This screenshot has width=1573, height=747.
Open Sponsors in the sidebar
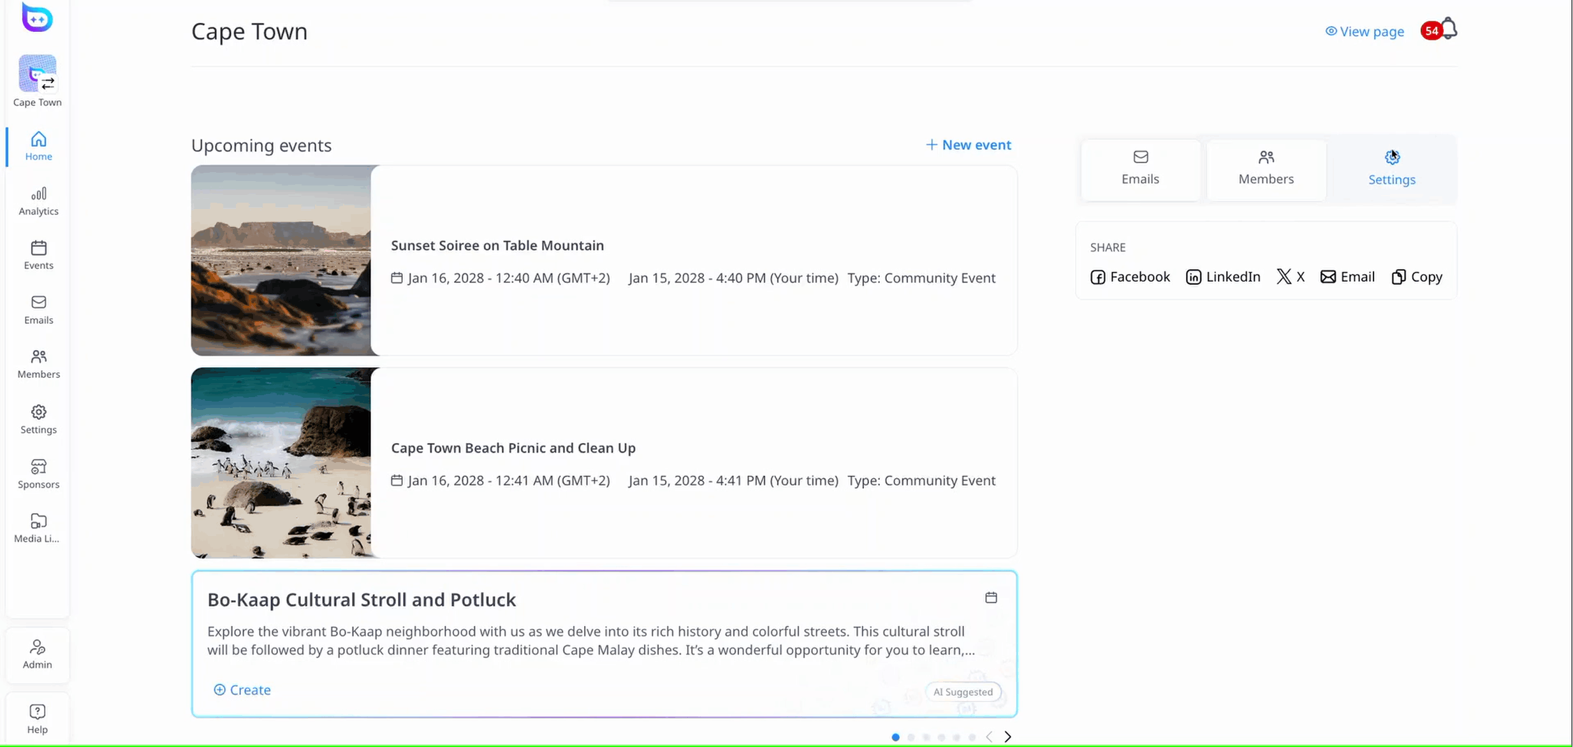click(38, 474)
